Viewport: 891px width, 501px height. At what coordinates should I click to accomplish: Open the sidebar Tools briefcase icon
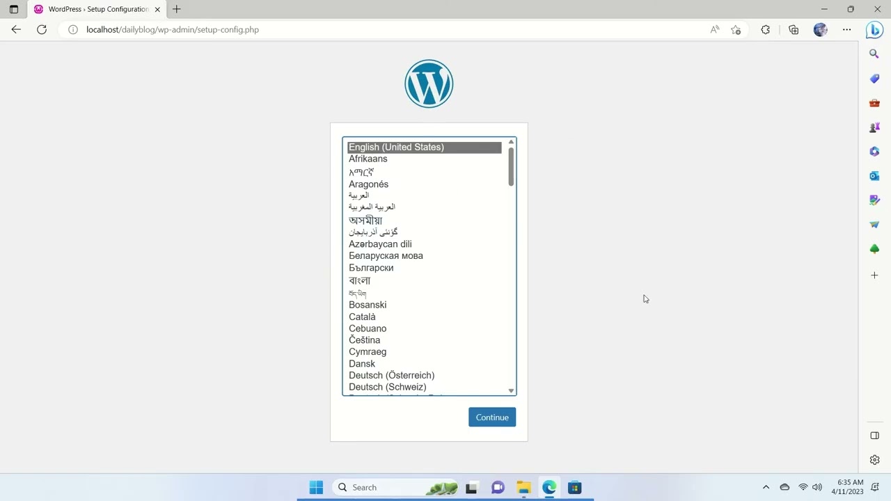(875, 103)
